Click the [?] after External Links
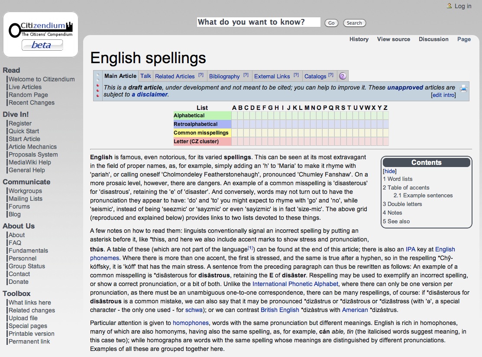 coord(296,75)
